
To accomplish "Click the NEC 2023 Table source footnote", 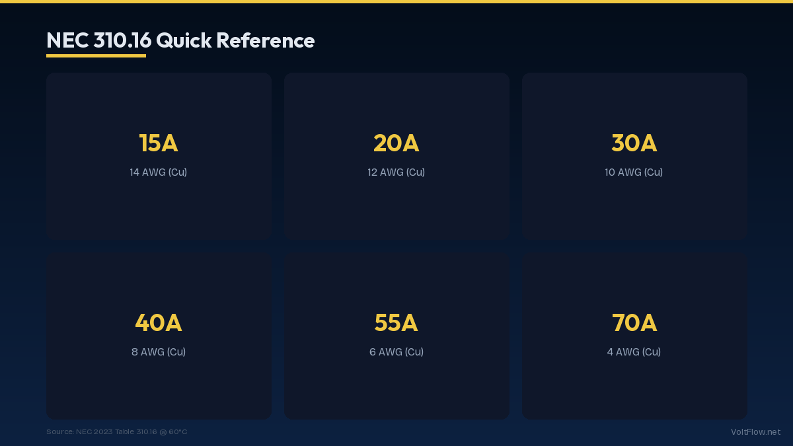I will [117, 432].
